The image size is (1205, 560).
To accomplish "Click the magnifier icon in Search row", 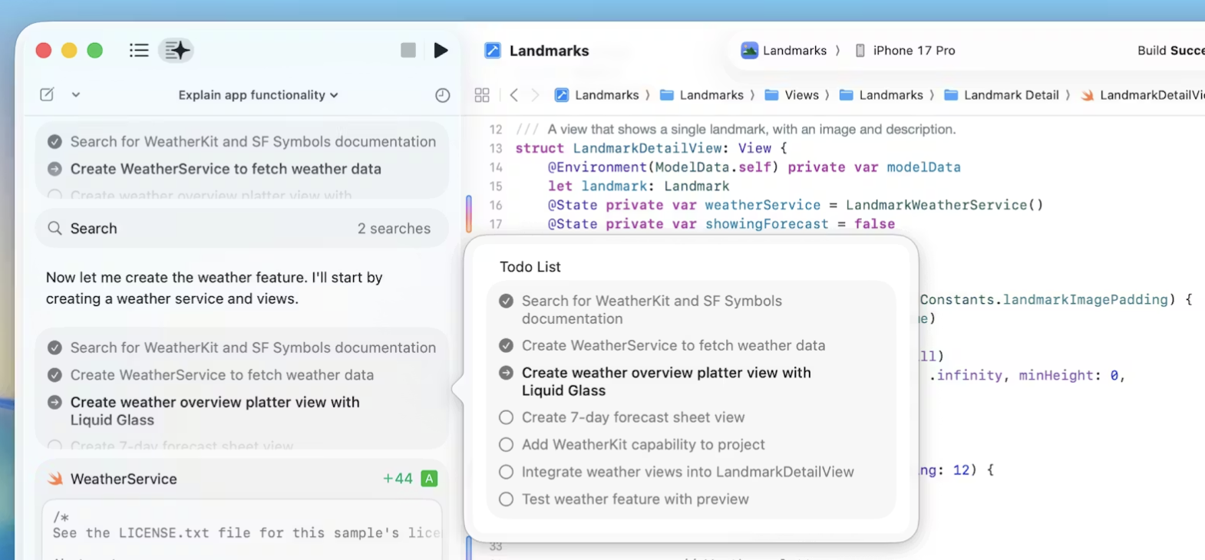I will pos(54,229).
